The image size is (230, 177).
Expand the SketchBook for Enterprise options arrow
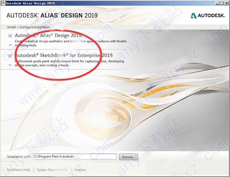pos(10,65)
